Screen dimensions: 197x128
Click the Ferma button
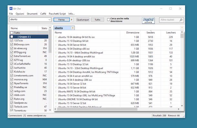(x=62, y=20)
